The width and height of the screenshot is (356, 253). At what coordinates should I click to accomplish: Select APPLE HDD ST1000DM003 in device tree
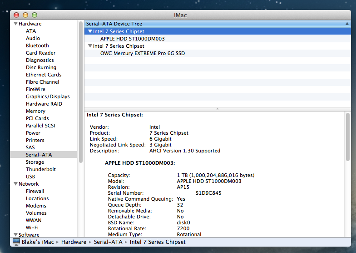(218, 39)
